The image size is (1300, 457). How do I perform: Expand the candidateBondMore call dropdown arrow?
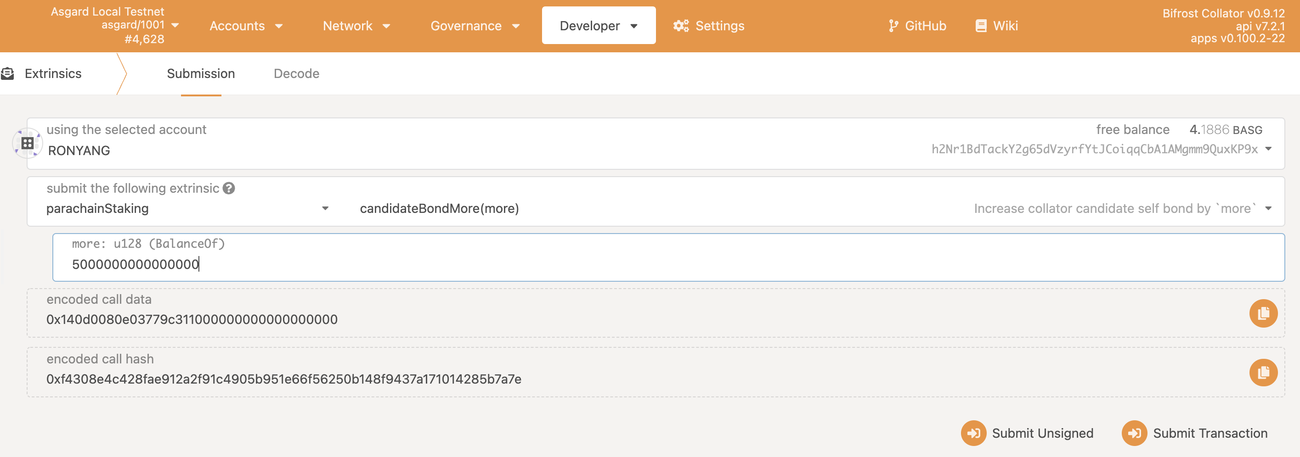(1268, 209)
